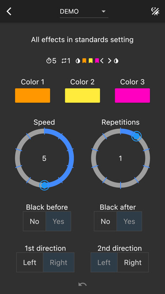165x294 pixels.
Task: Click the Repetitions dial knob handle
Action: [x=136, y=136]
